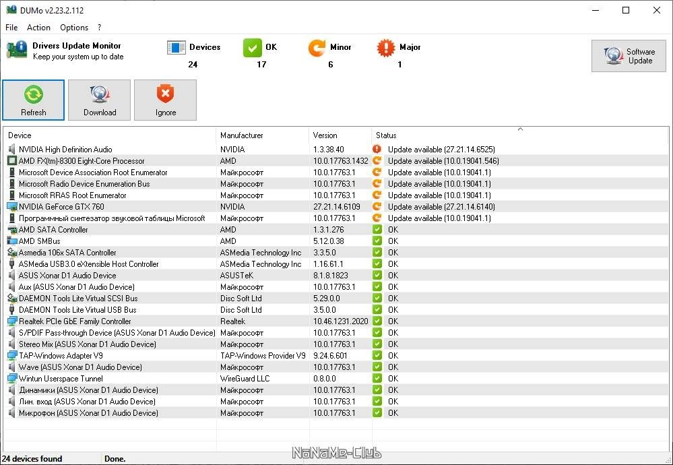Click green OK icon for AMD SATA Controller
Image resolution: width=673 pixels, height=465 pixels.
[377, 230]
